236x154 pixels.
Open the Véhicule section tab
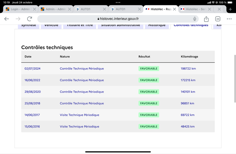coord(51,26)
